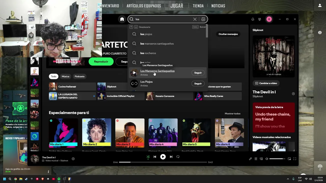Screen dimensions: 326x183
Task: Clear the search field with X icon
Action: click(195, 19)
